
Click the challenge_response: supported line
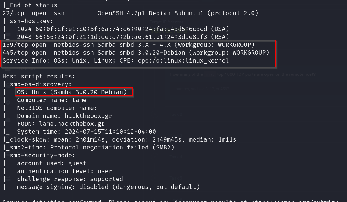[x=70, y=179]
